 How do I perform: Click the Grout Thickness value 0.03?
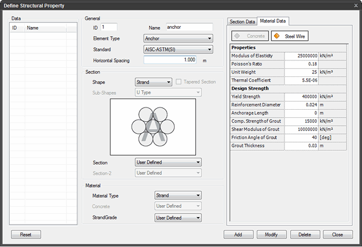click(301, 146)
